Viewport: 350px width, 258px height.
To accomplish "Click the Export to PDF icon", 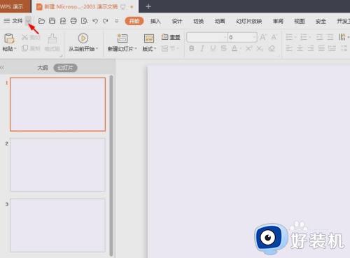I will [63, 21].
